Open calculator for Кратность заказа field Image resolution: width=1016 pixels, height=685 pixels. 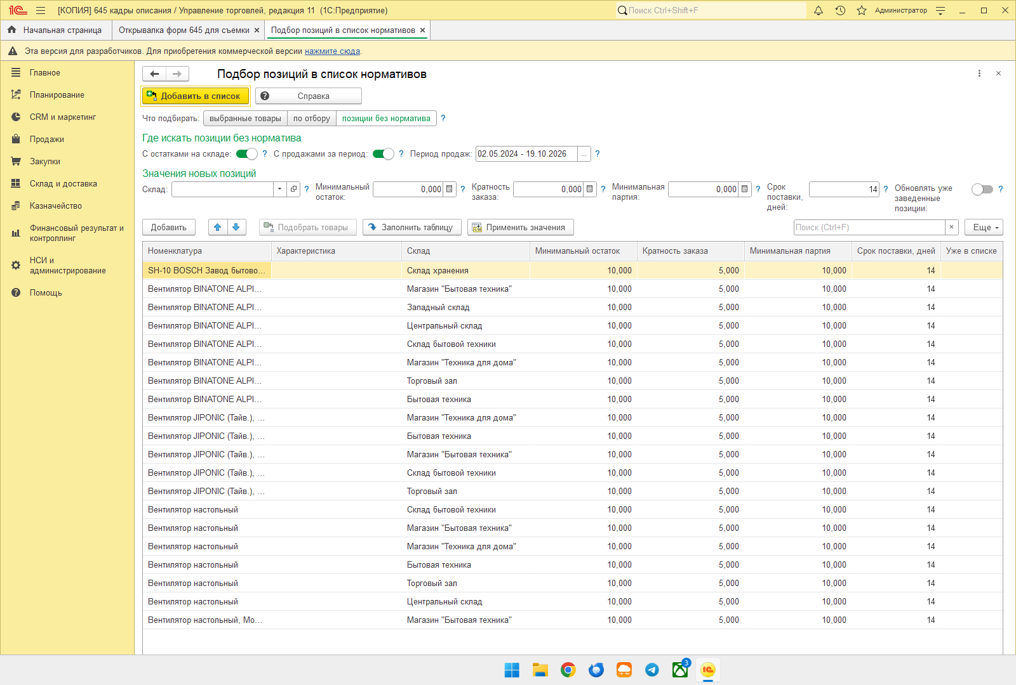pos(590,189)
